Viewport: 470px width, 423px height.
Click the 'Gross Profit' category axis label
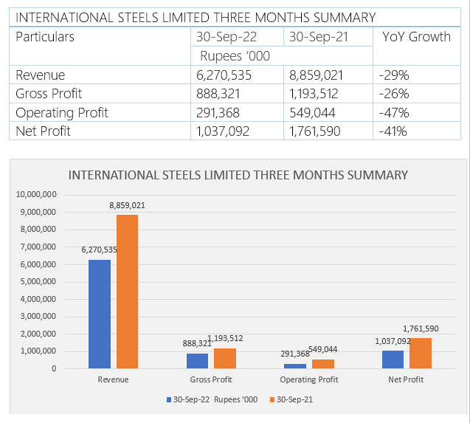click(211, 379)
